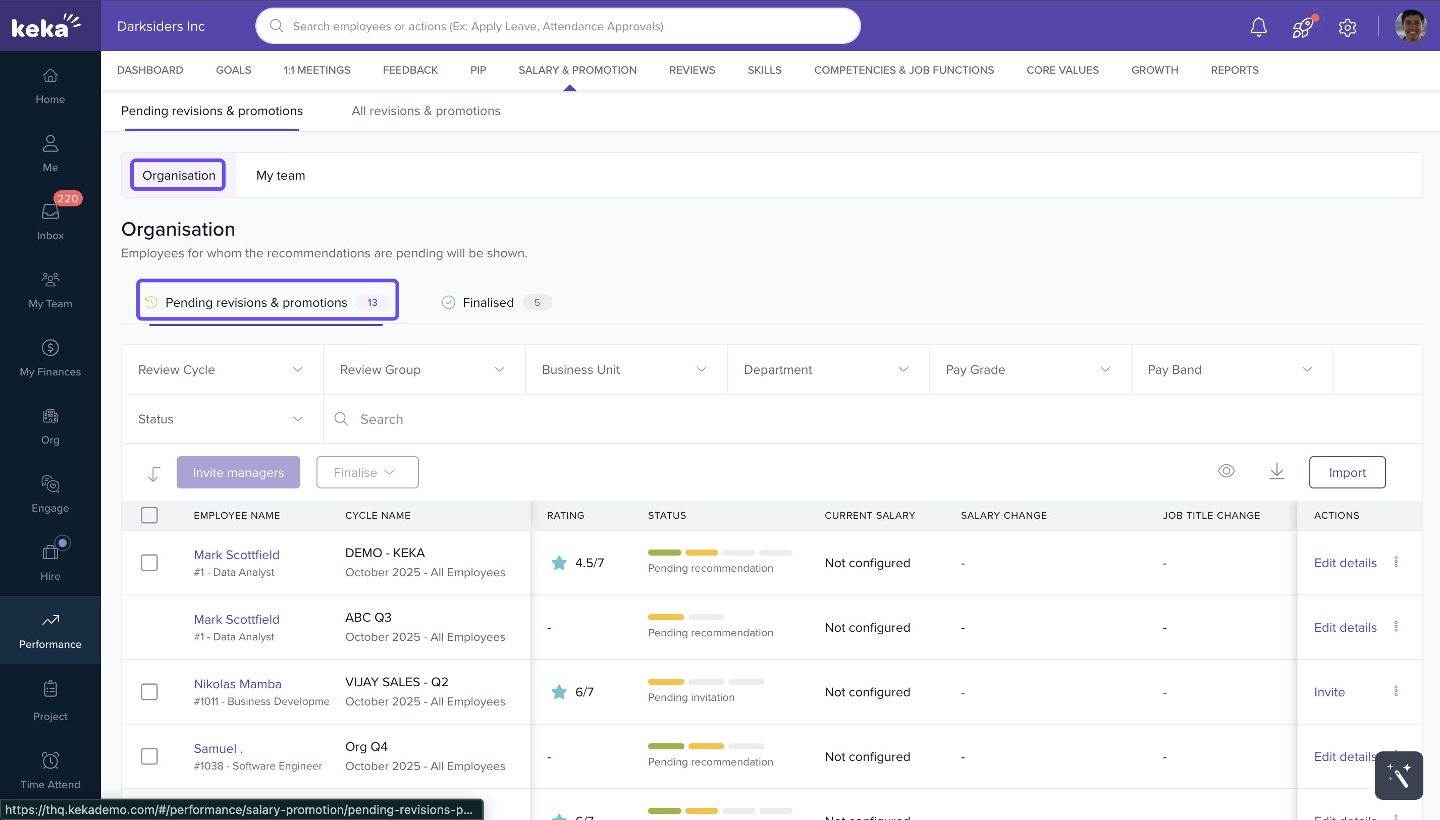1440x820 pixels.
Task: Switch to All revisions & promotions tab
Action: (x=426, y=111)
